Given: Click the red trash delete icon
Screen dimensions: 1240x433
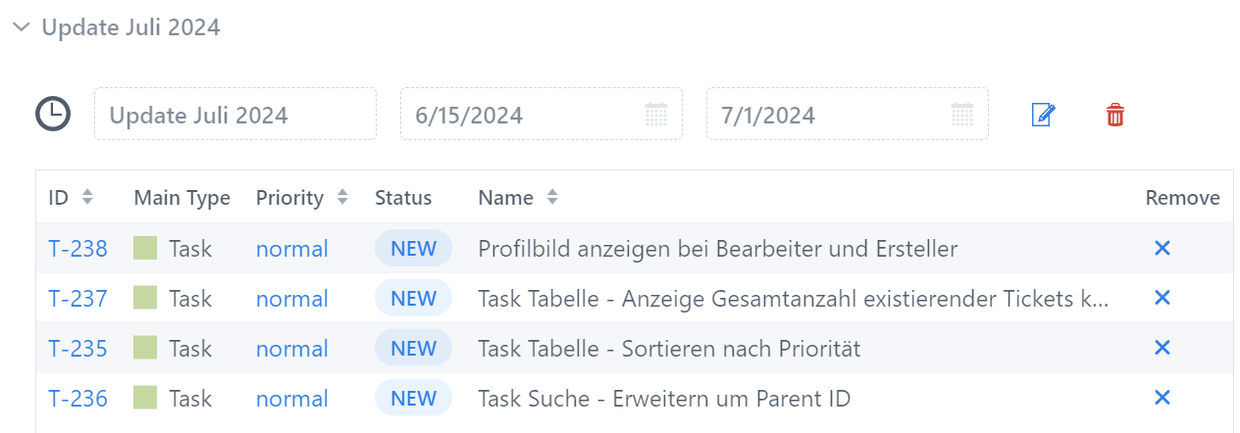Looking at the screenshot, I should coord(1115,115).
